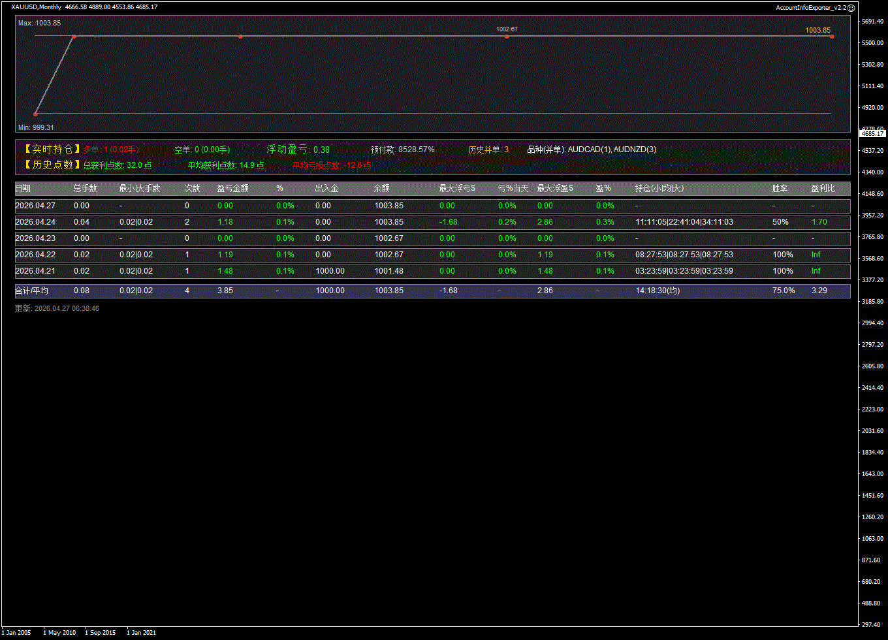Click the 1 Sep 2015 time axis label
Screen dimensions: 888x640
click(100, 633)
